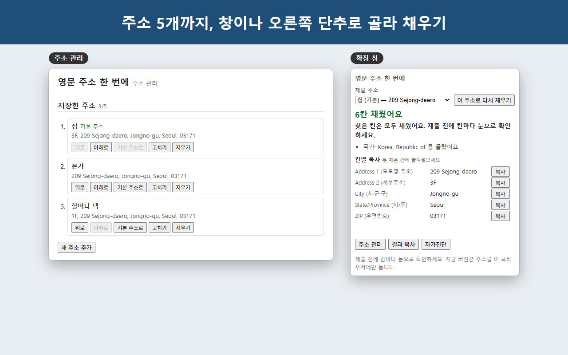Edit the 본가 address with 고치기
Screen dimensions: 568x355
159,187
